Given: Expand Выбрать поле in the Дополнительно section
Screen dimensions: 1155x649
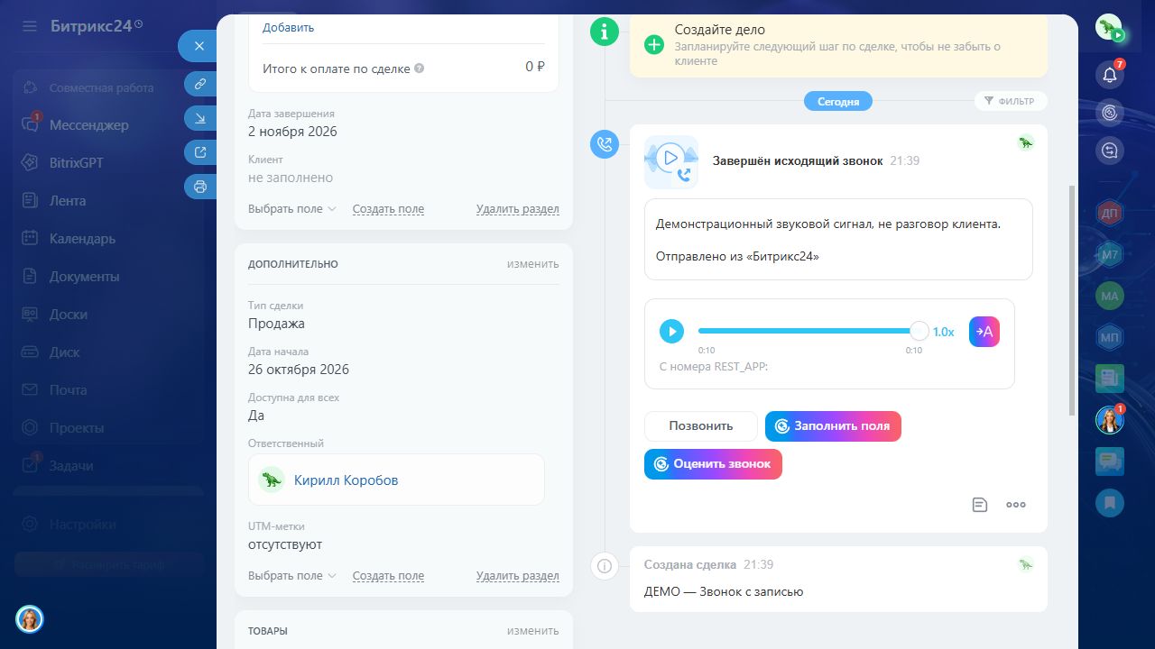Looking at the screenshot, I should 292,576.
